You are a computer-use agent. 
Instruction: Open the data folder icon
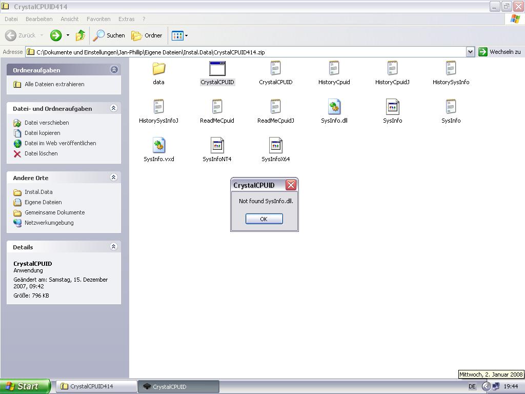[159, 69]
